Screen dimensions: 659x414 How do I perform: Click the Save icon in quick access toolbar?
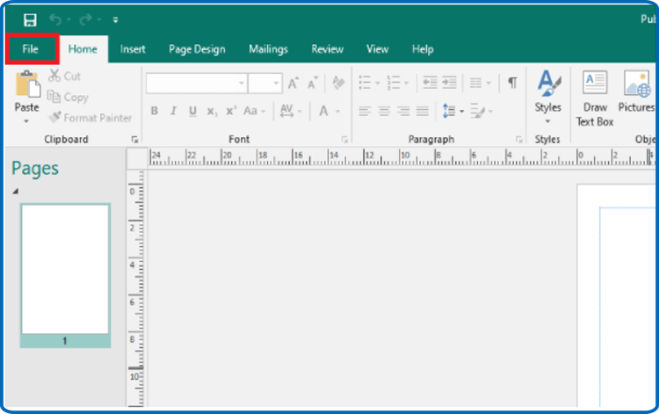(30, 19)
